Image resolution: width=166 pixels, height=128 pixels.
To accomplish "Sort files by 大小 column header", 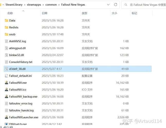I will pyautogui.click(x=114, y=13).
